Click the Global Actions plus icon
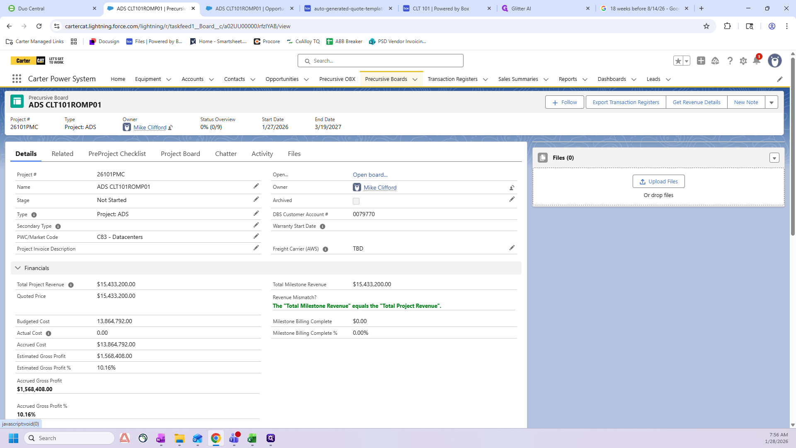The height and width of the screenshot is (448, 796). (x=701, y=61)
